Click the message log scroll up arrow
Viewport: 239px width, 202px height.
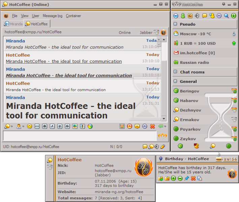coord(164,40)
